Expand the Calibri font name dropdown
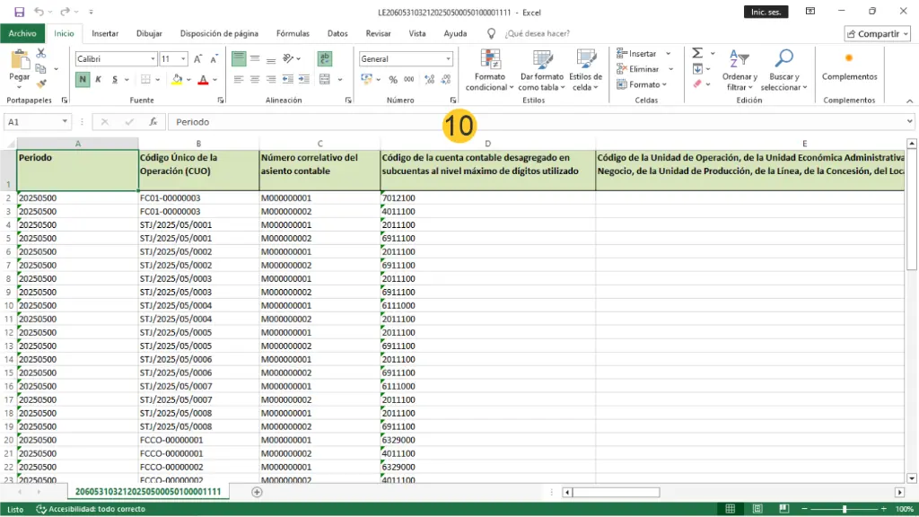The image size is (919, 517). tap(152, 59)
